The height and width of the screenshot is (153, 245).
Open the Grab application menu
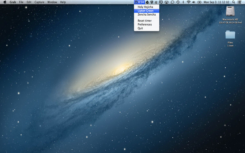pyautogui.click(x=13, y=2)
